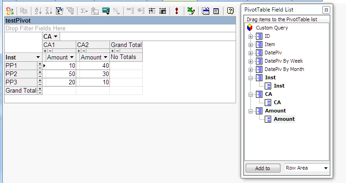Collapse the Amount node in field list
Image resolution: width=346 pixels, height=183 pixels.
coord(250,111)
